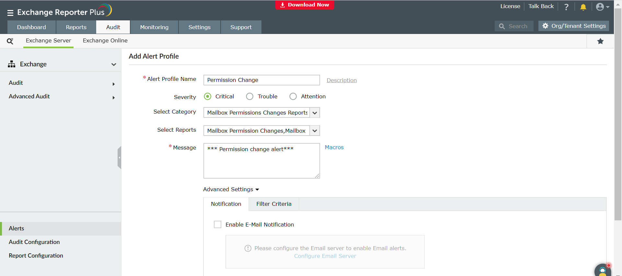Expand the Advanced Audit submenu

pyautogui.click(x=114, y=98)
